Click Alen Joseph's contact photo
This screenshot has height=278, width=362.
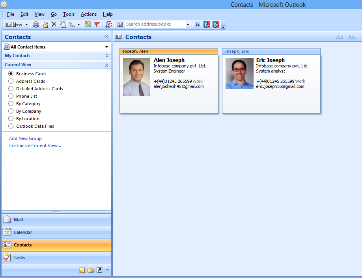136,76
